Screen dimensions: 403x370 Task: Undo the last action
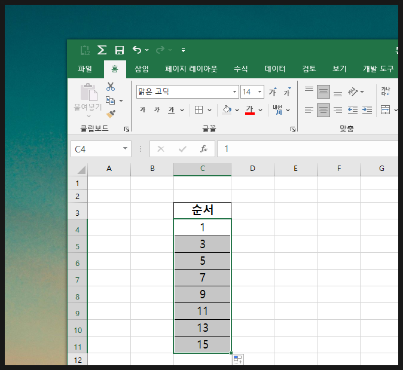[x=137, y=50]
